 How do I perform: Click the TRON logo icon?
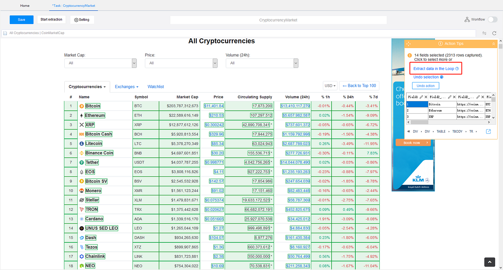pyautogui.click(x=82, y=209)
